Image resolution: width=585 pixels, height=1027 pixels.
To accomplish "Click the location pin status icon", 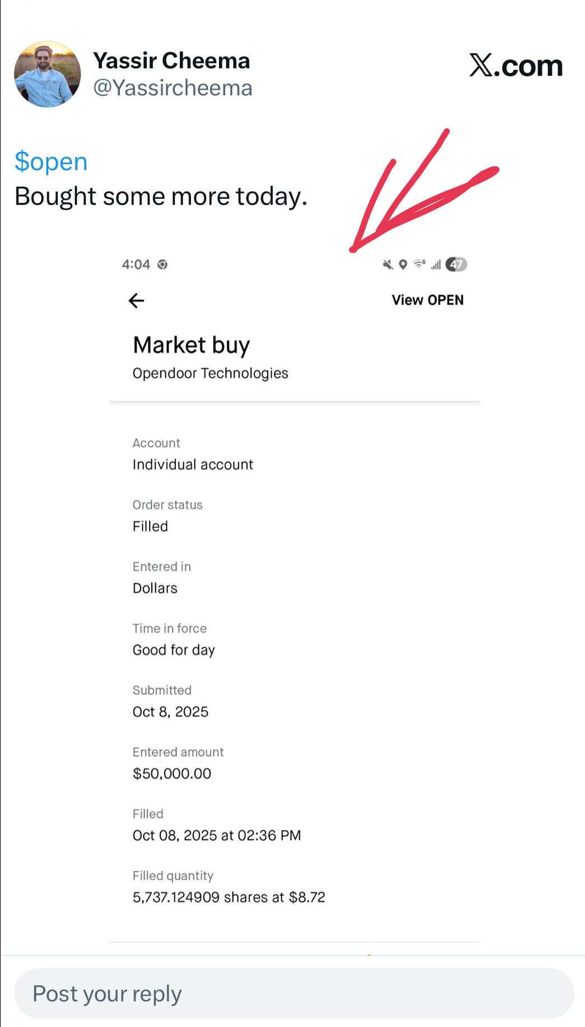I will [x=403, y=264].
